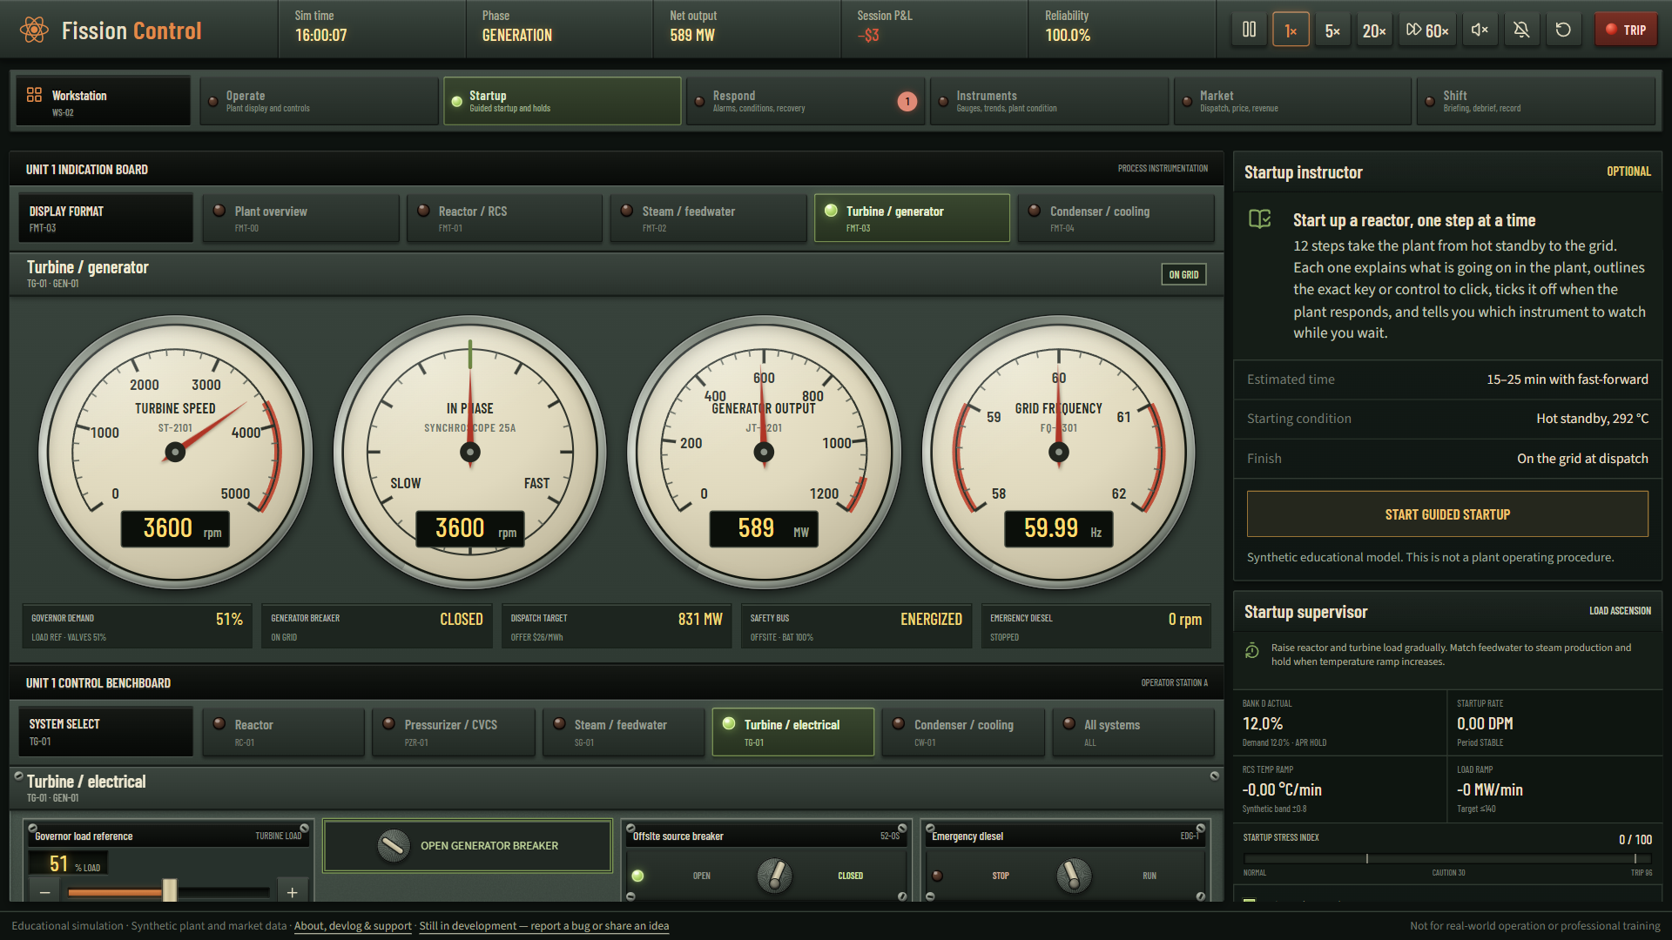The width and height of the screenshot is (1672, 940).
Task: Open About, devlog & support link
Action: click(x=353, y=926)
